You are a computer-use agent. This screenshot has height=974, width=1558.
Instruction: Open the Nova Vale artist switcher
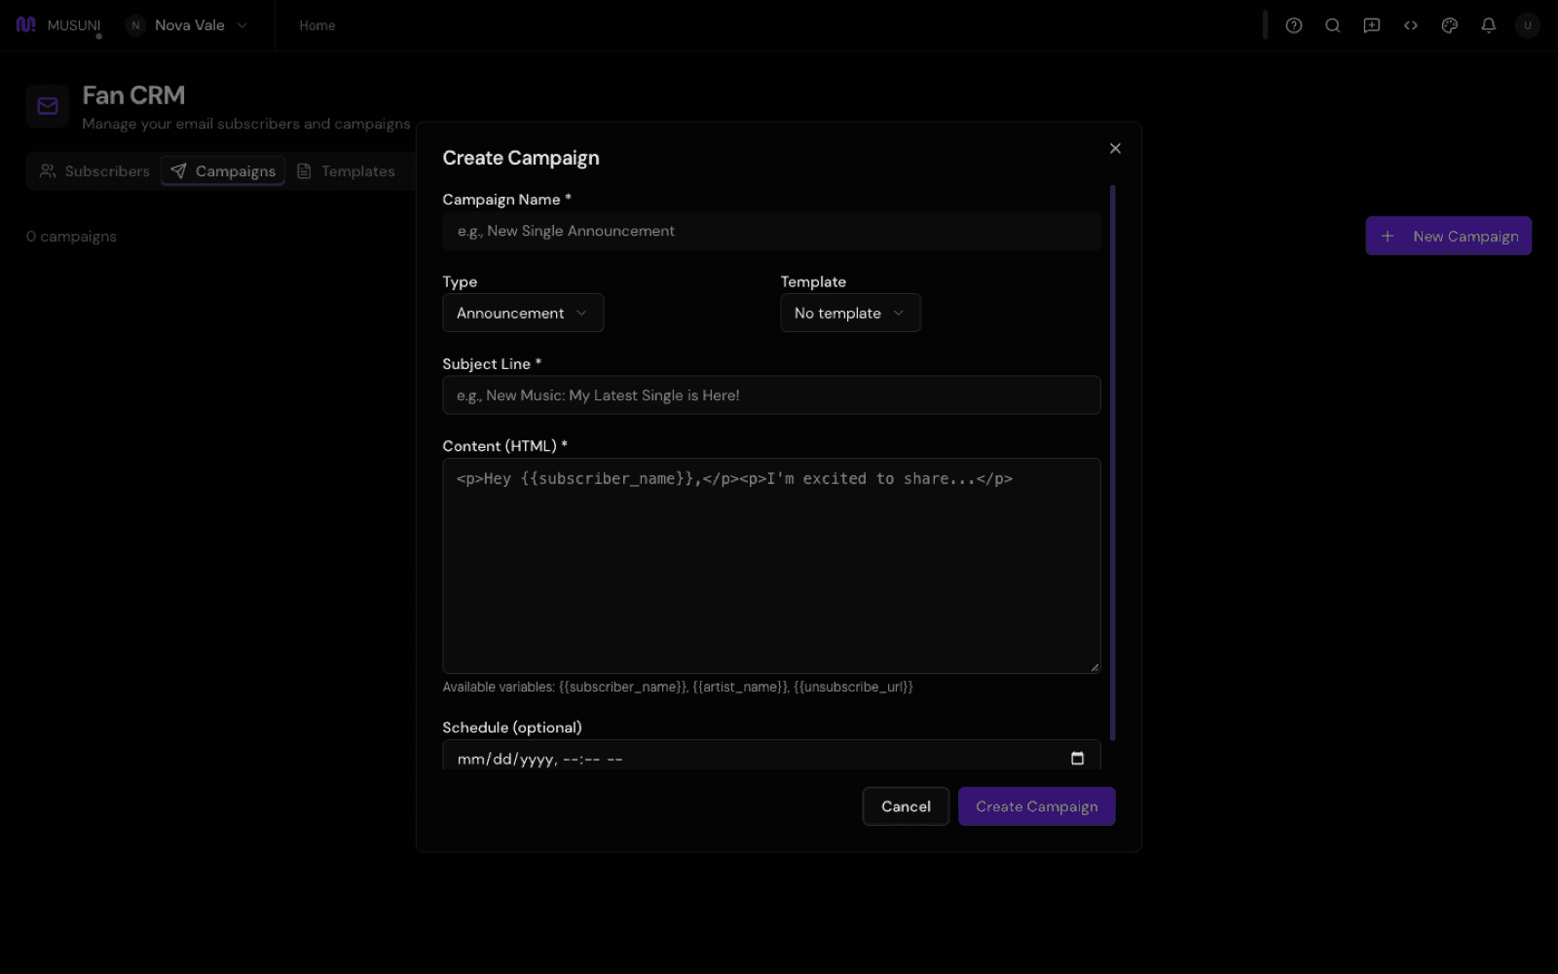(188, 25)
